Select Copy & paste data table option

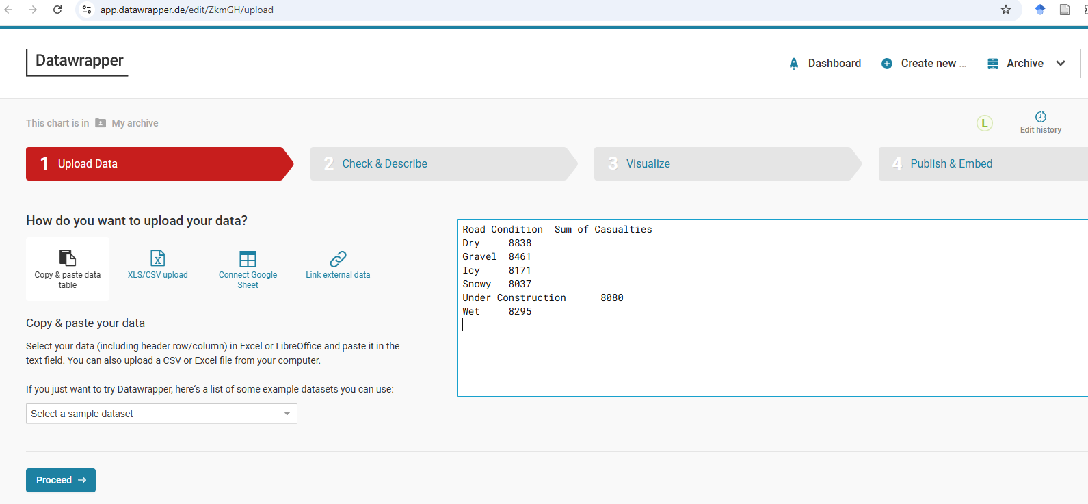(x=68, y=269)
